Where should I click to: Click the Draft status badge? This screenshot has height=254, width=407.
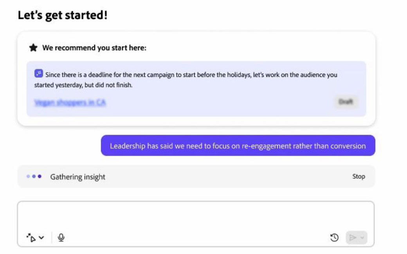click(x=346, y=102)
